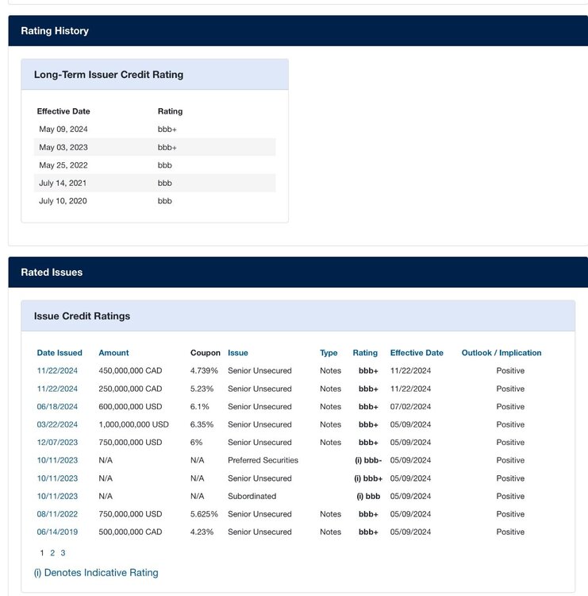Open the 11/22/2024 issue with 4.739% coupon

tap(57, 370)
